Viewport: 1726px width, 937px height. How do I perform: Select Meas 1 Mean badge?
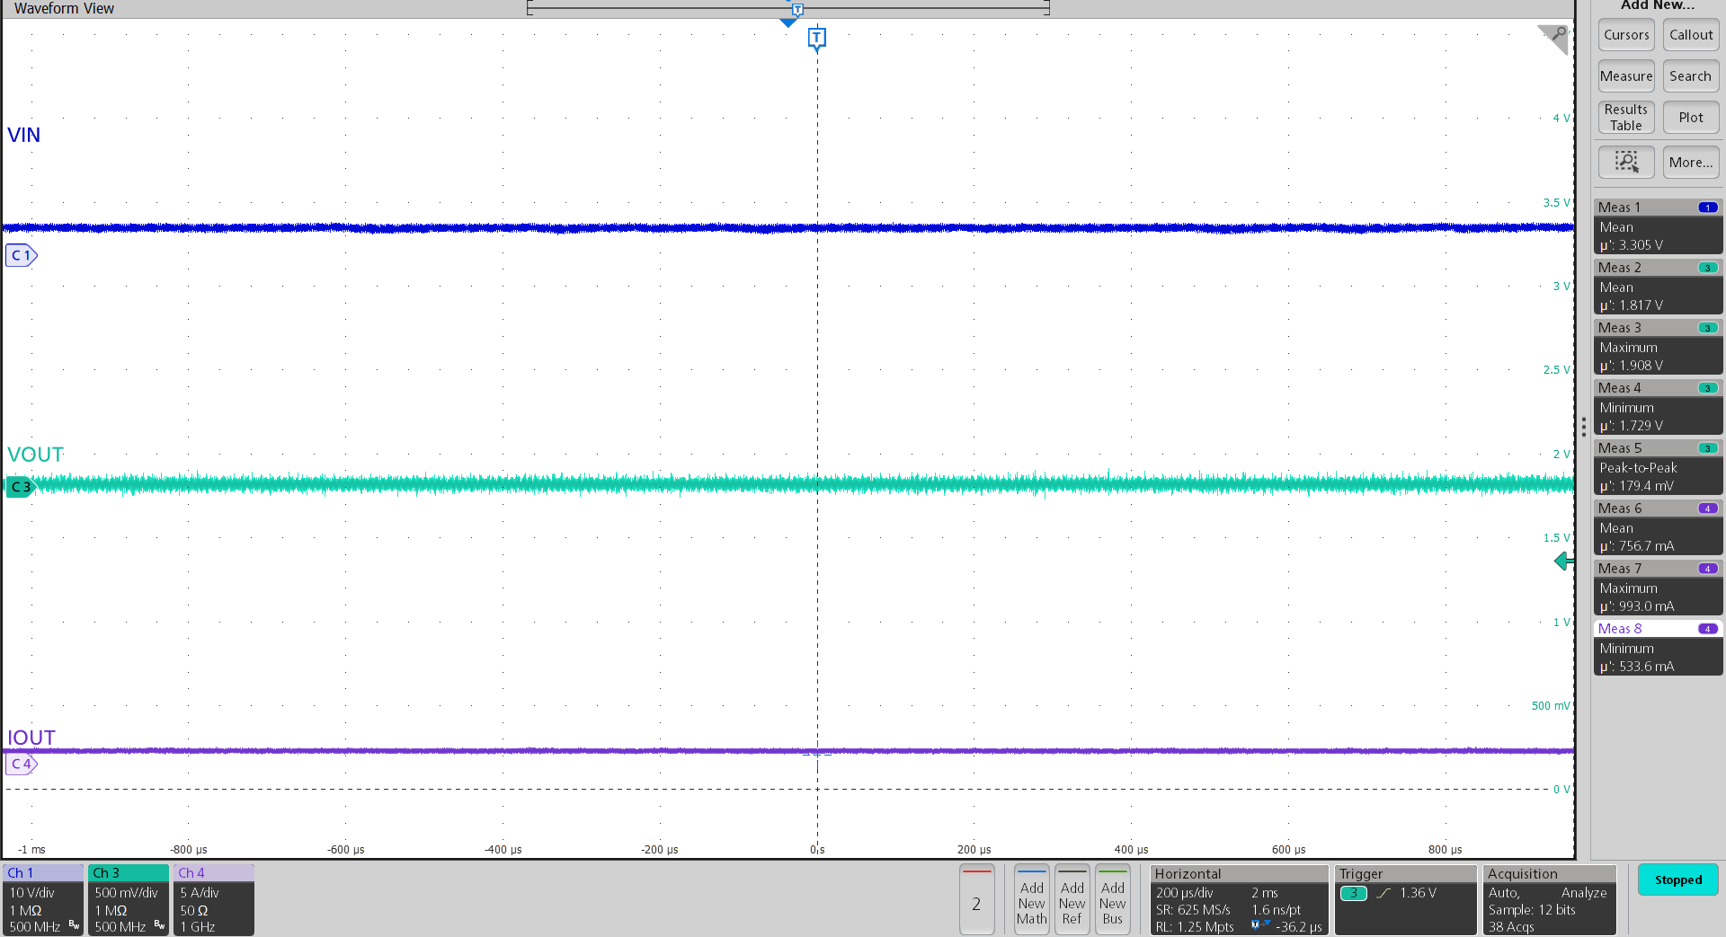[1658, 226]
